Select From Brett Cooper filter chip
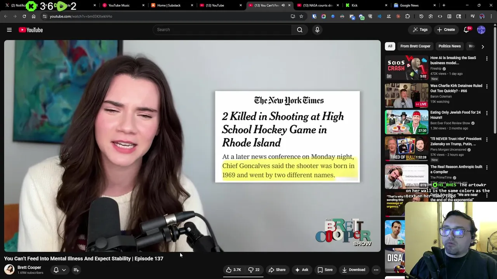This screenshot has width=497, height=279. pyautogui.click(x=415, y=46)
